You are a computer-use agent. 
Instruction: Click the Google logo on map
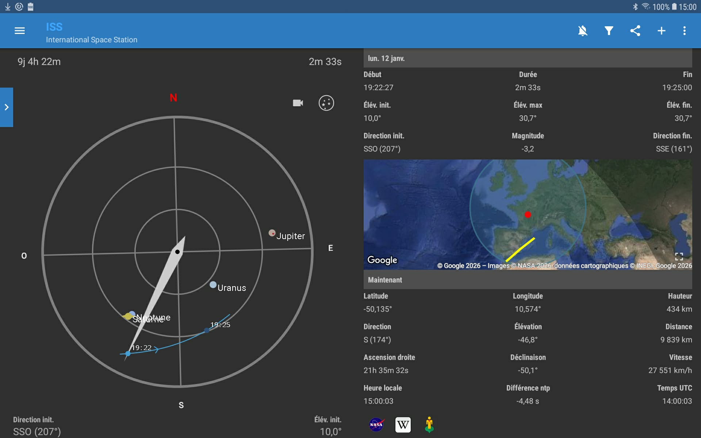(382, 260)
